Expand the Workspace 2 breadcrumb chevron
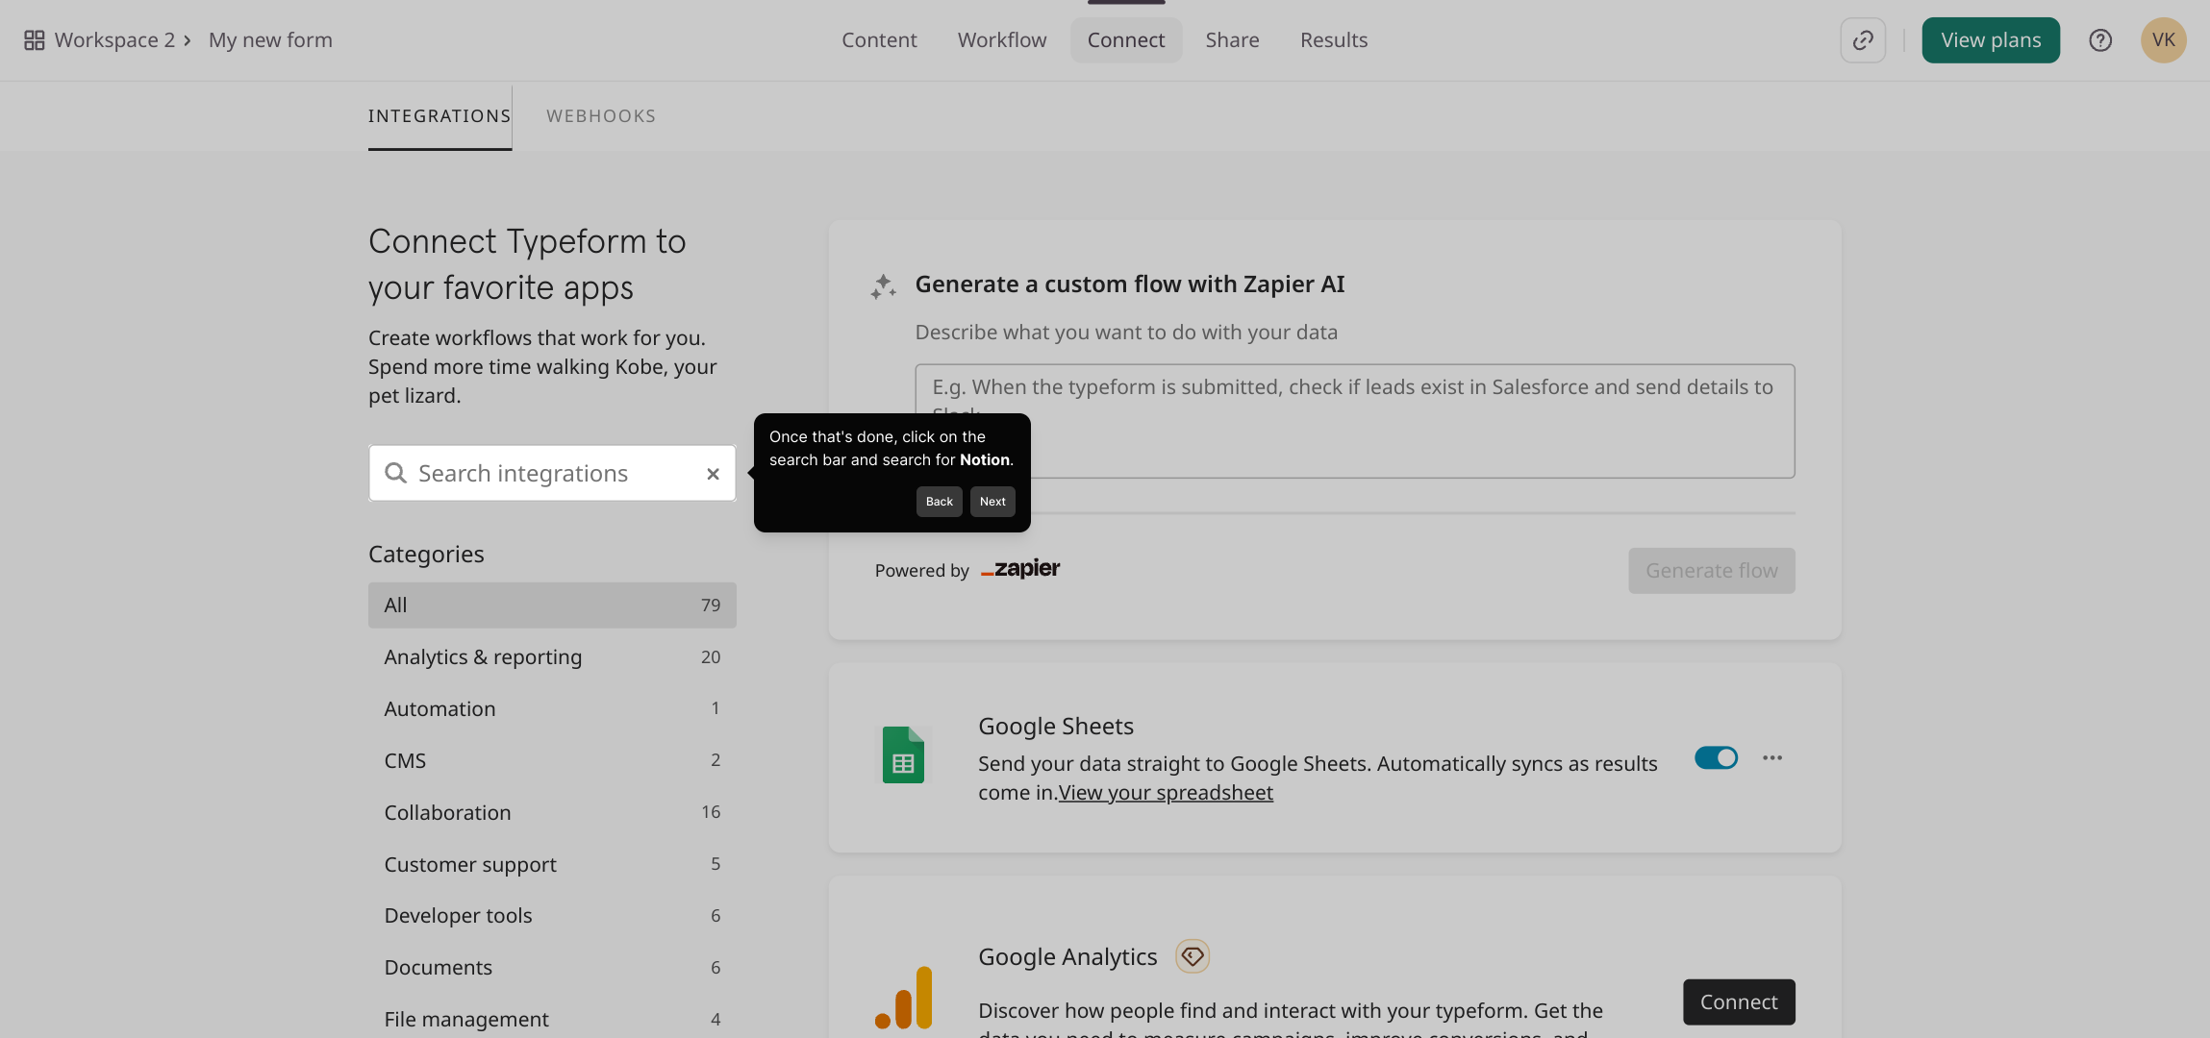This screenshot has width=2210, height=1038. (x=188, y=40)
